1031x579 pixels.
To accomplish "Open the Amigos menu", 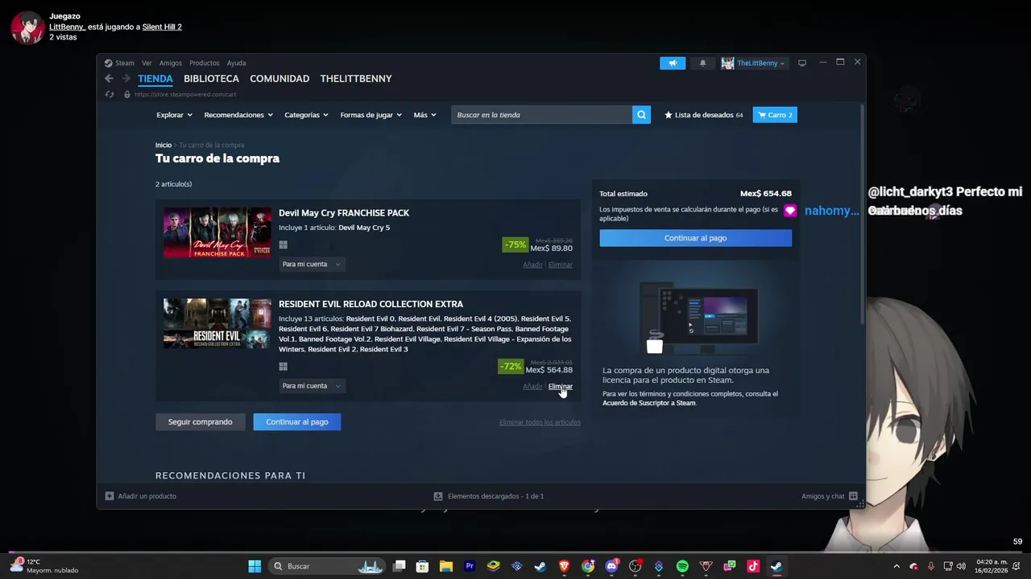I will click(x=170, y=63).
